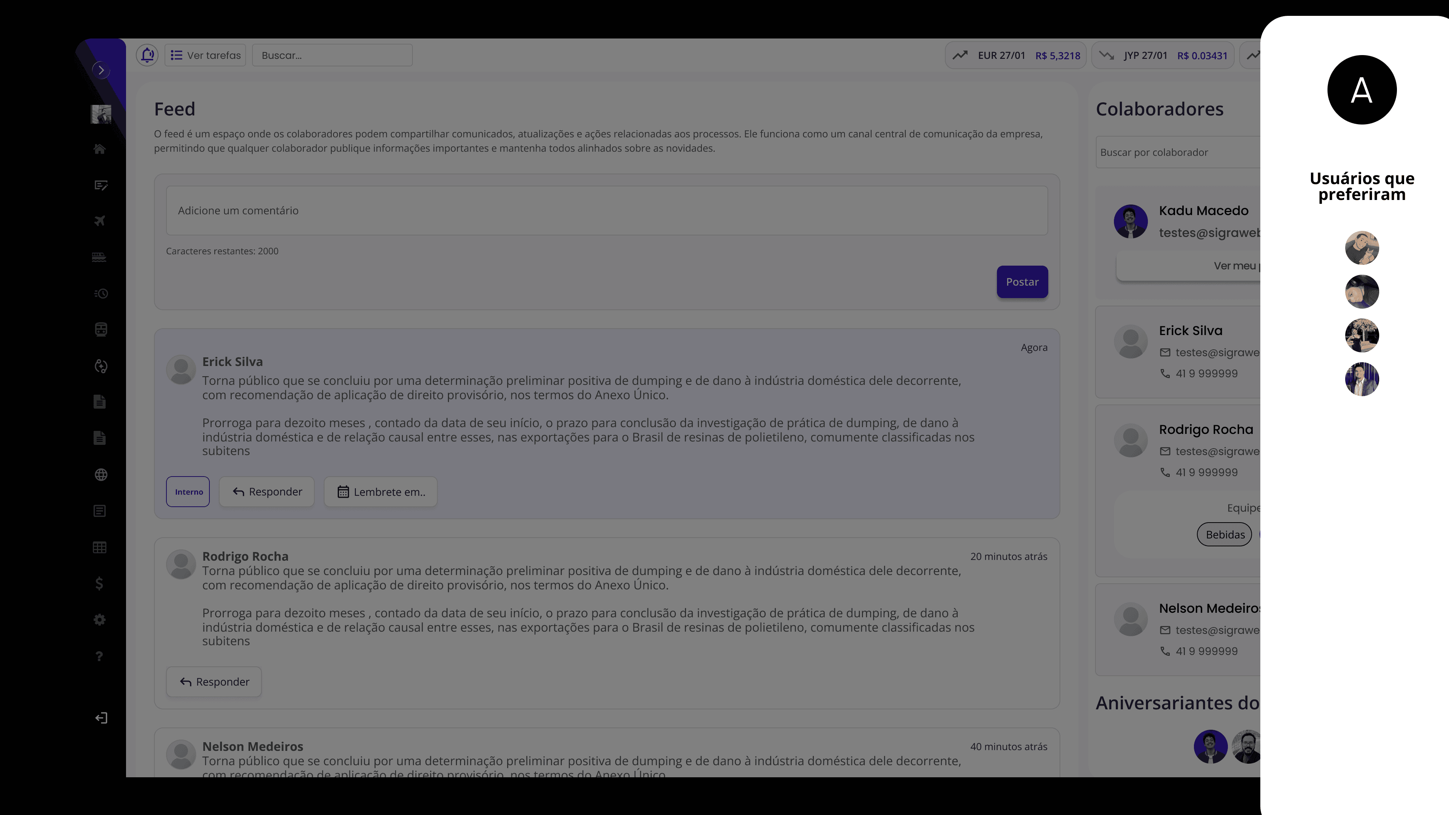Click the EUR 27/01 exchange rate chip
1449x815 pixels.
click(x=1016, y=55)
